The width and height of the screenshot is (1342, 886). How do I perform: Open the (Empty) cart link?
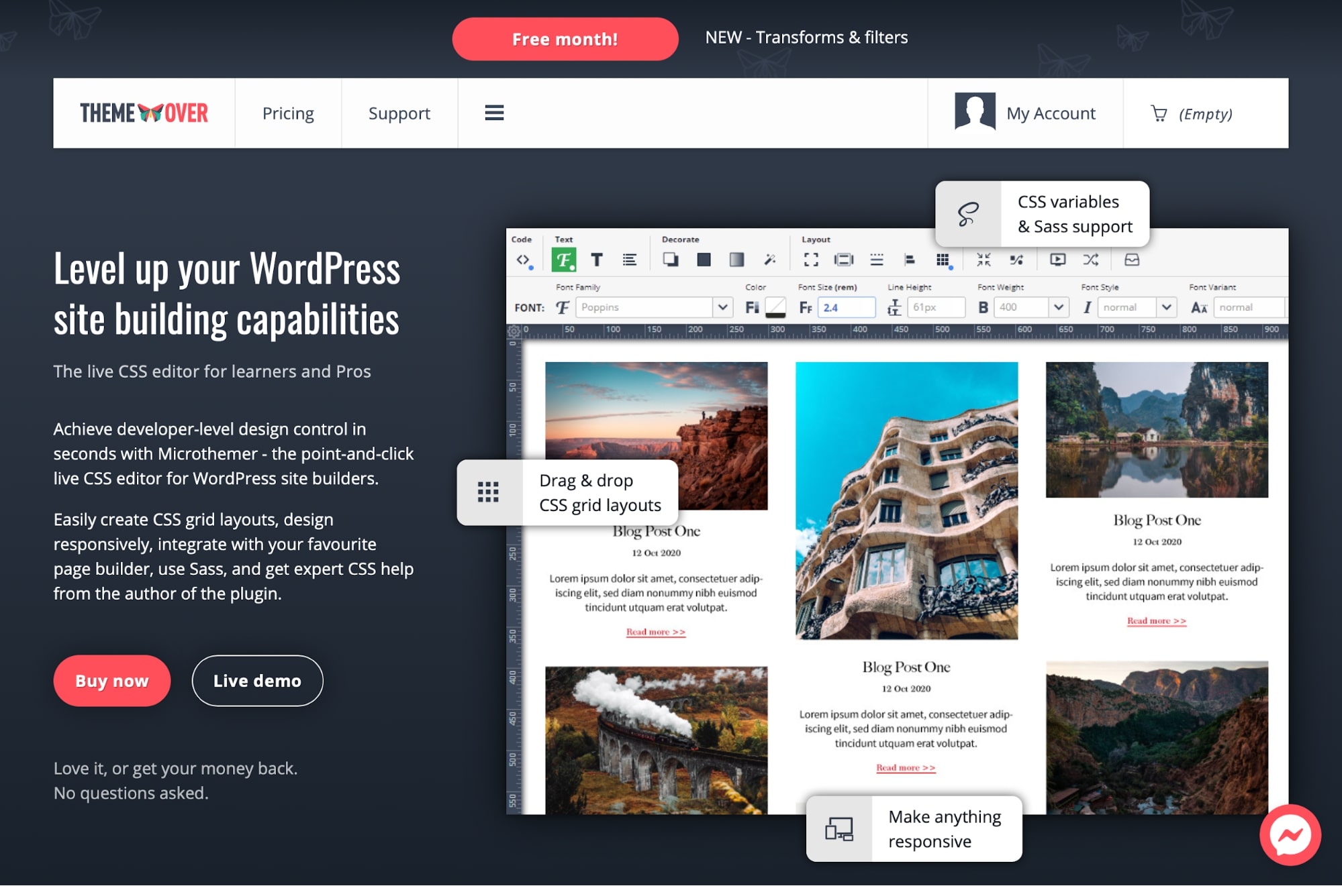pyautogui.click(x=1206, y=114)
